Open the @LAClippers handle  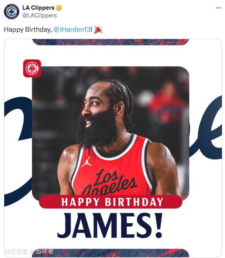(x=39, y=15)
